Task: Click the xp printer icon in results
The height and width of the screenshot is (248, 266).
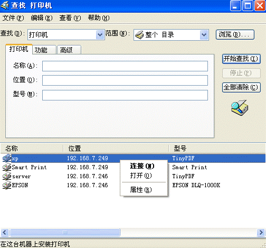Action: 7,158
